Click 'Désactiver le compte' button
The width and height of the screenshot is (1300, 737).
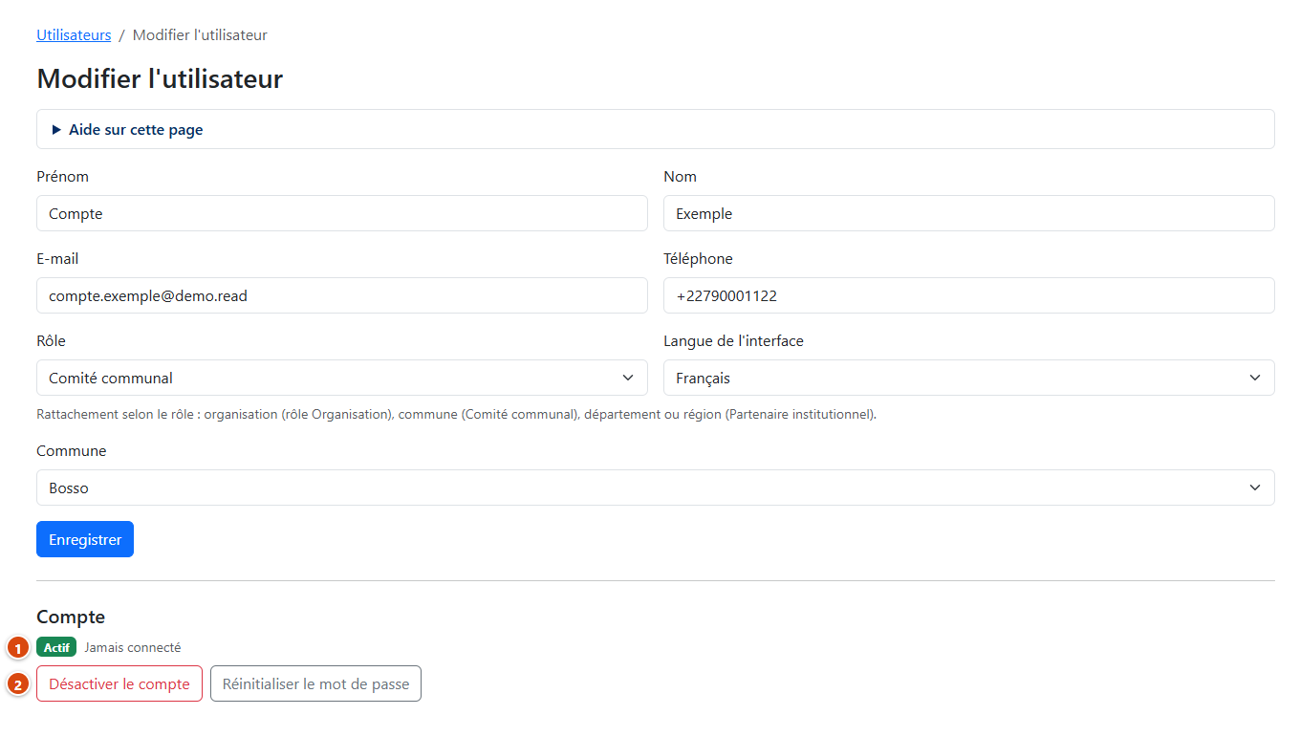coord(119,683)
